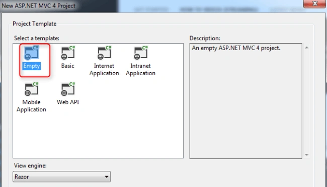Click the "Intranet Application" label text
This screenshot has width=327, height=187.
pyautogui.click(x=140, y=69)
